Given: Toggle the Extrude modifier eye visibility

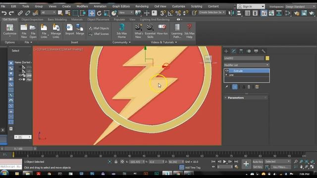Looking at the screenshot, I should pos(227,71).
